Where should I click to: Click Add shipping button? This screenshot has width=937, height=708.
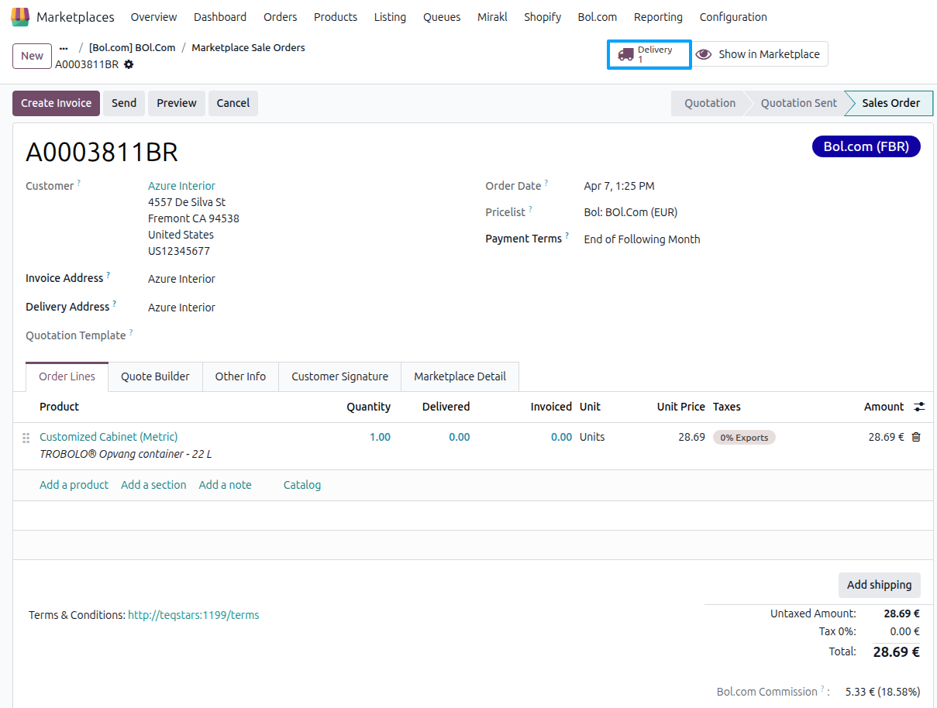click(879, 585)
